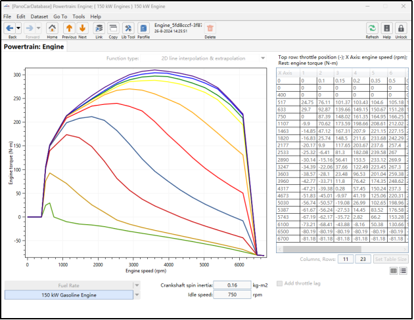The width and height of the screenshot is (414, 320).
Task: Open the Fuel Rate dropdown arrow
Action: pyautogui.click(x=137, y=285)
